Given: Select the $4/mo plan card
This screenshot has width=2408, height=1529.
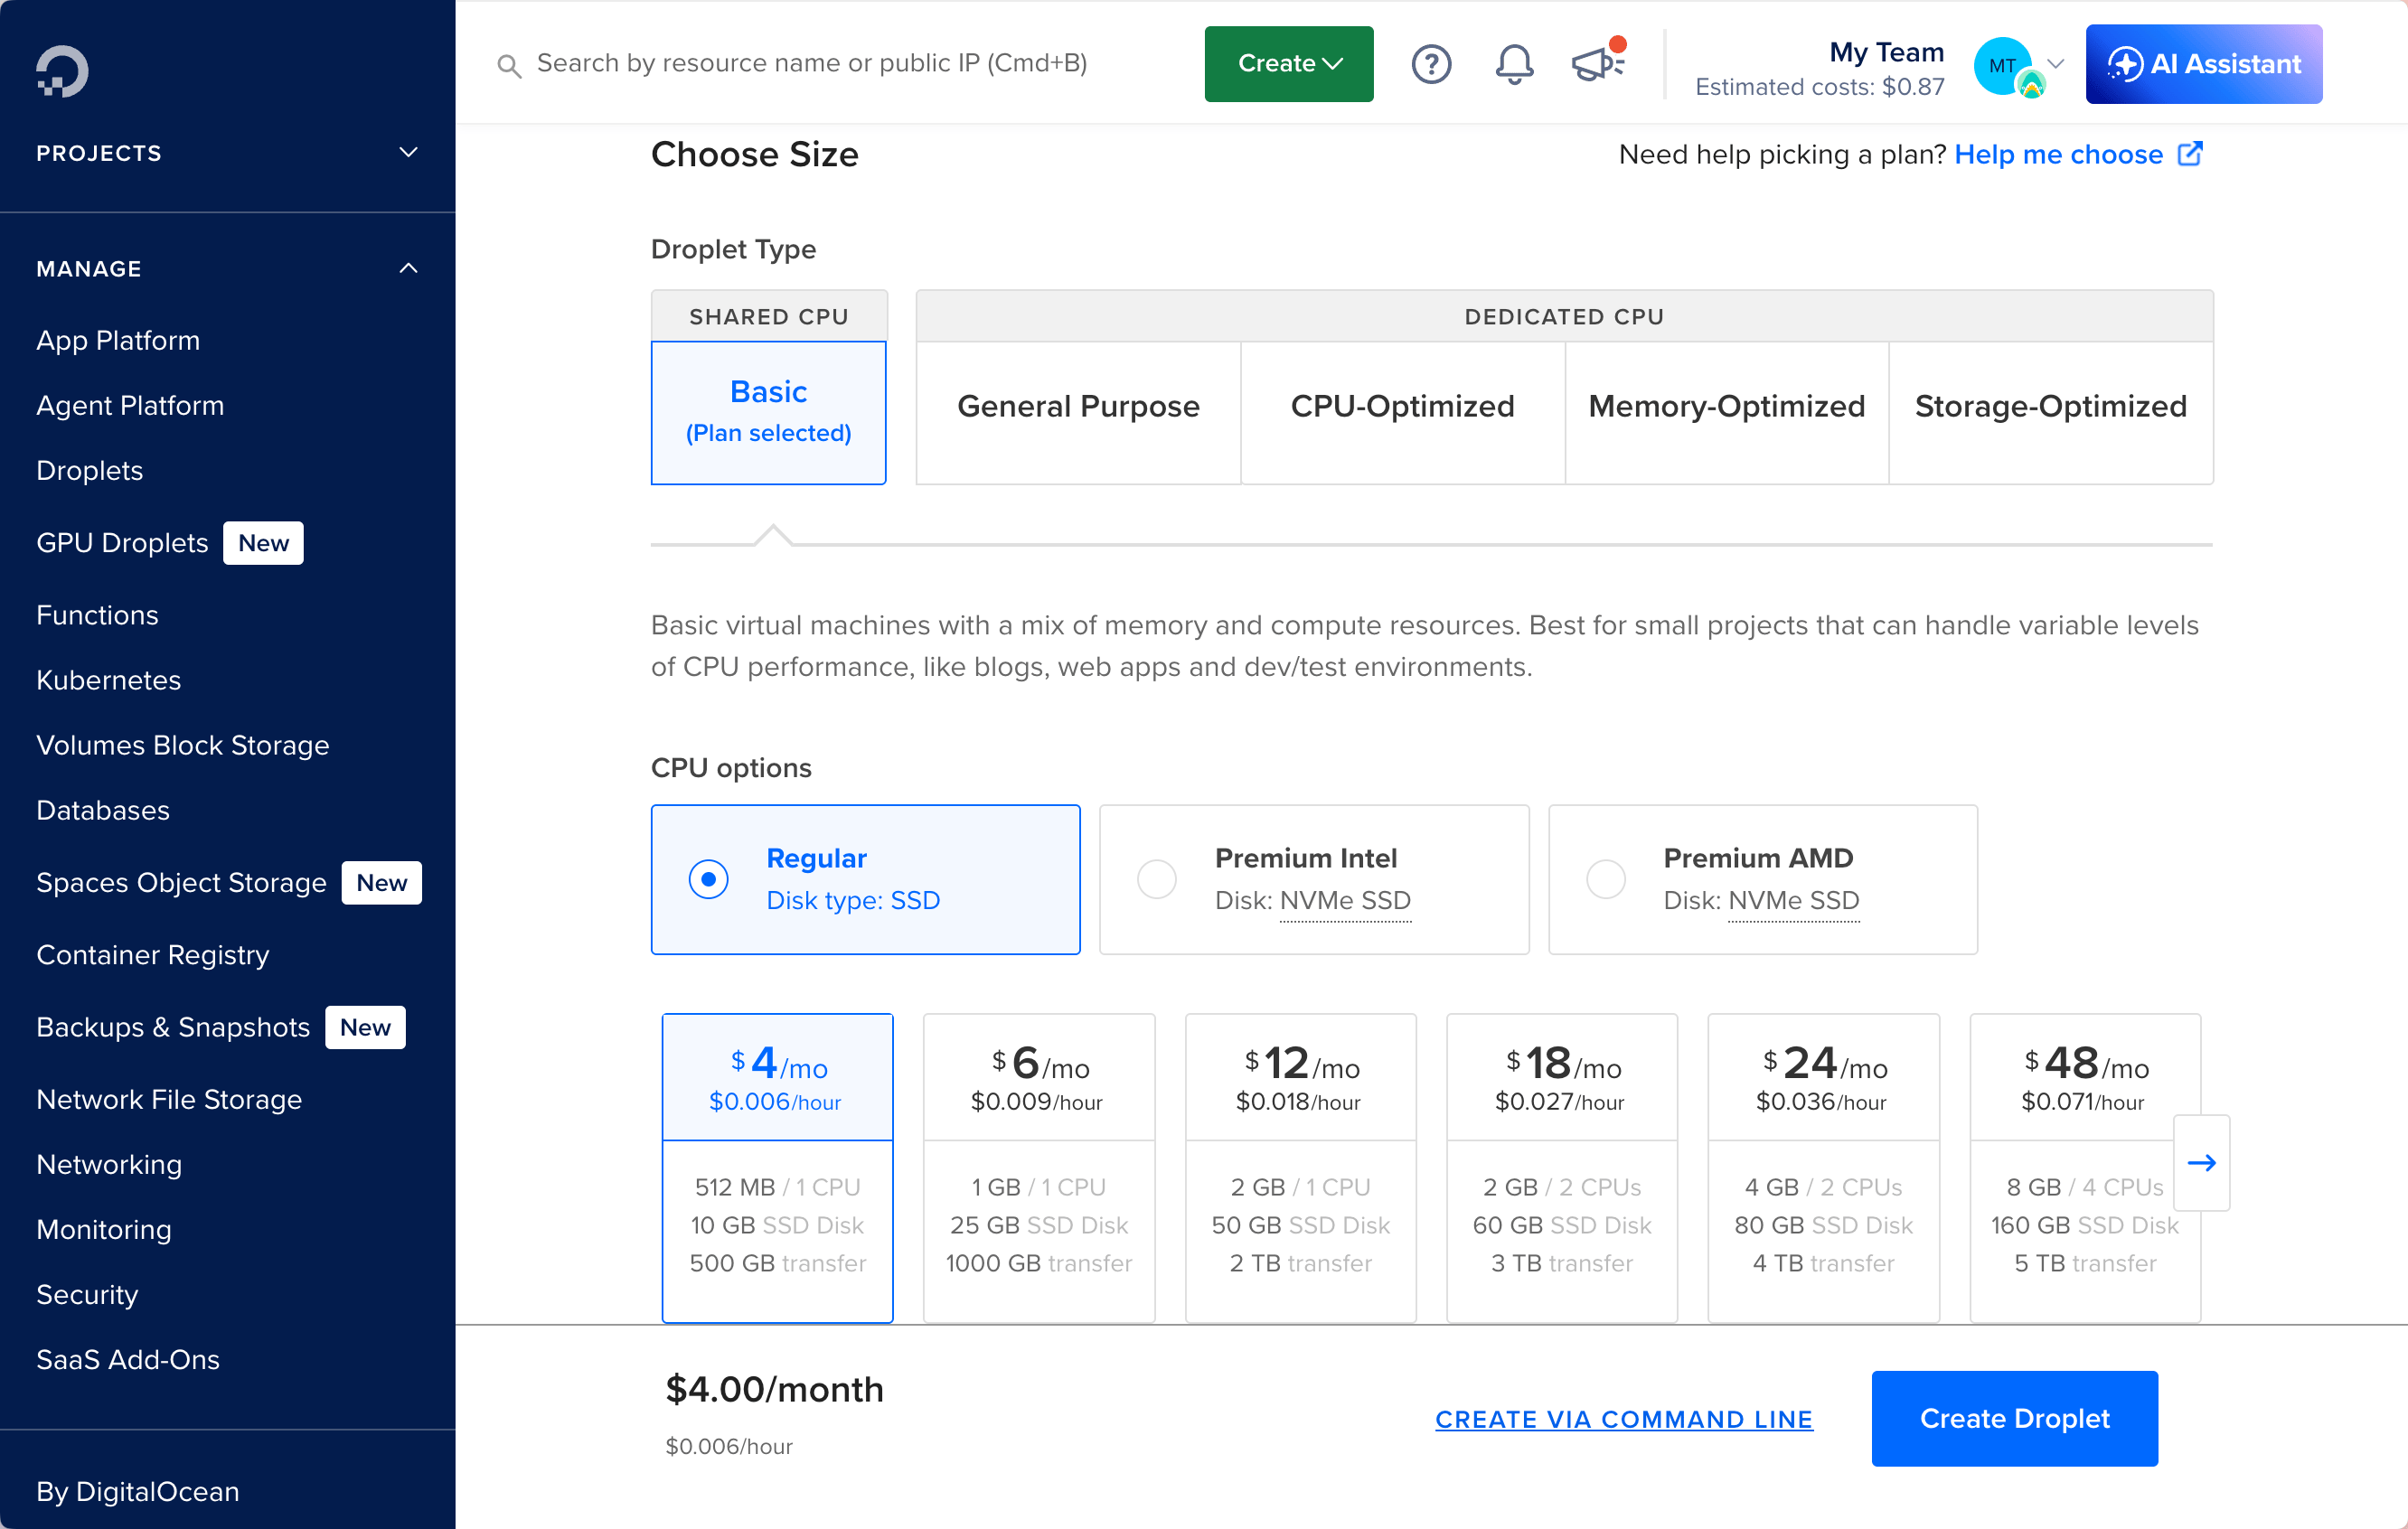Looking at the screenshot, I should tap(777, 1167).
